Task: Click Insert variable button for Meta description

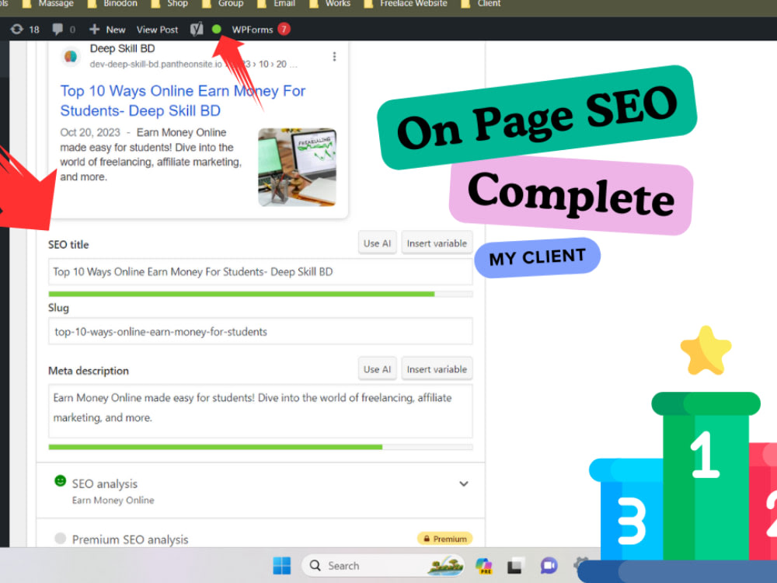Action: tap(437, 369)
